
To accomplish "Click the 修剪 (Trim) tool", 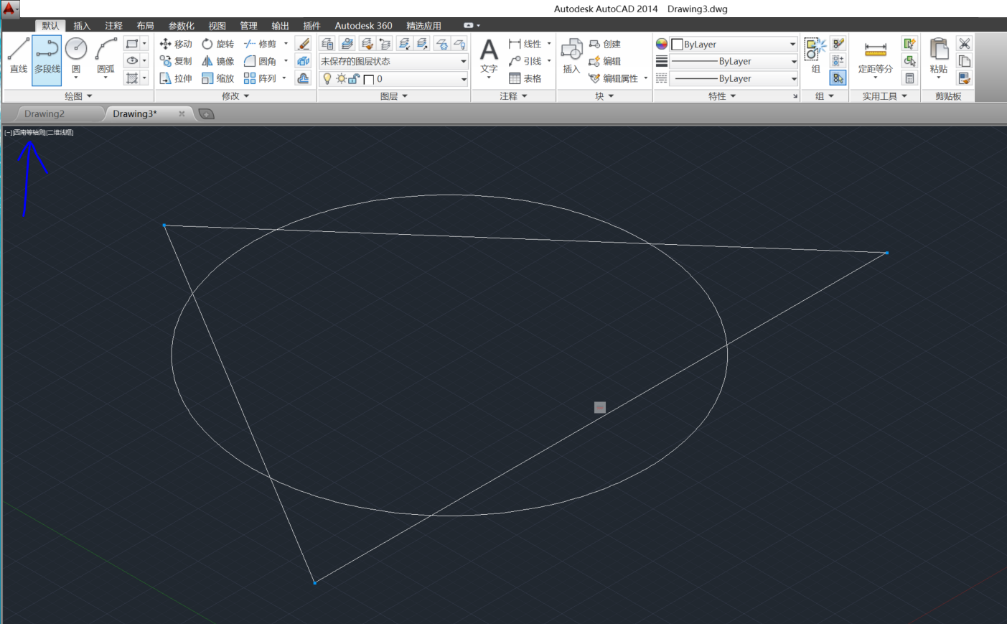I will pos(260,44).
